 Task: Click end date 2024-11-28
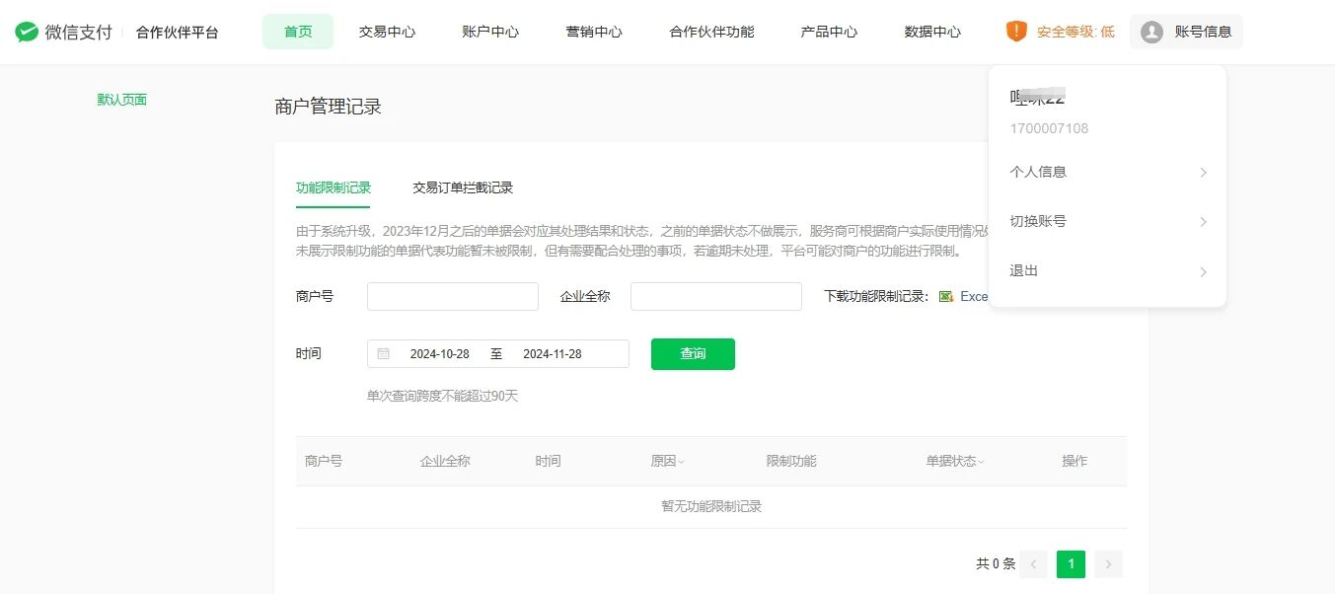553,354
